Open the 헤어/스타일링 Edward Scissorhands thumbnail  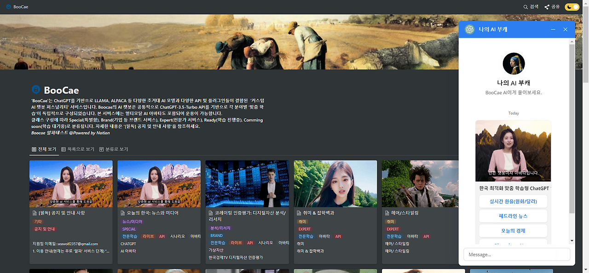(x=420, y=184)
